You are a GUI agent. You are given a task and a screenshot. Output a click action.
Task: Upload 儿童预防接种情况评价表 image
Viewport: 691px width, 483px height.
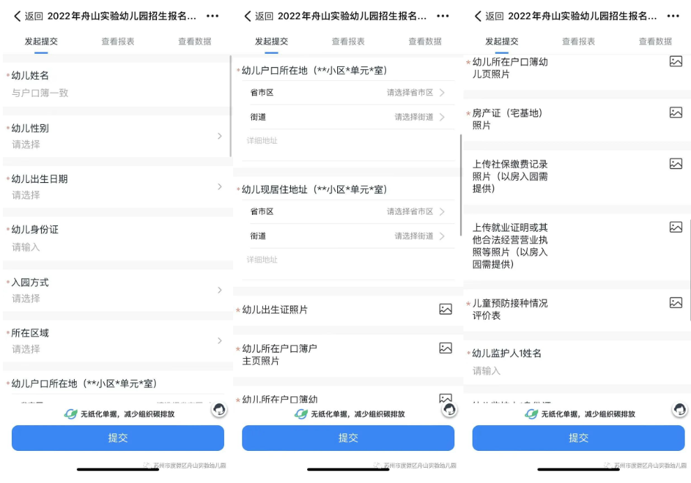click(676, 303)
